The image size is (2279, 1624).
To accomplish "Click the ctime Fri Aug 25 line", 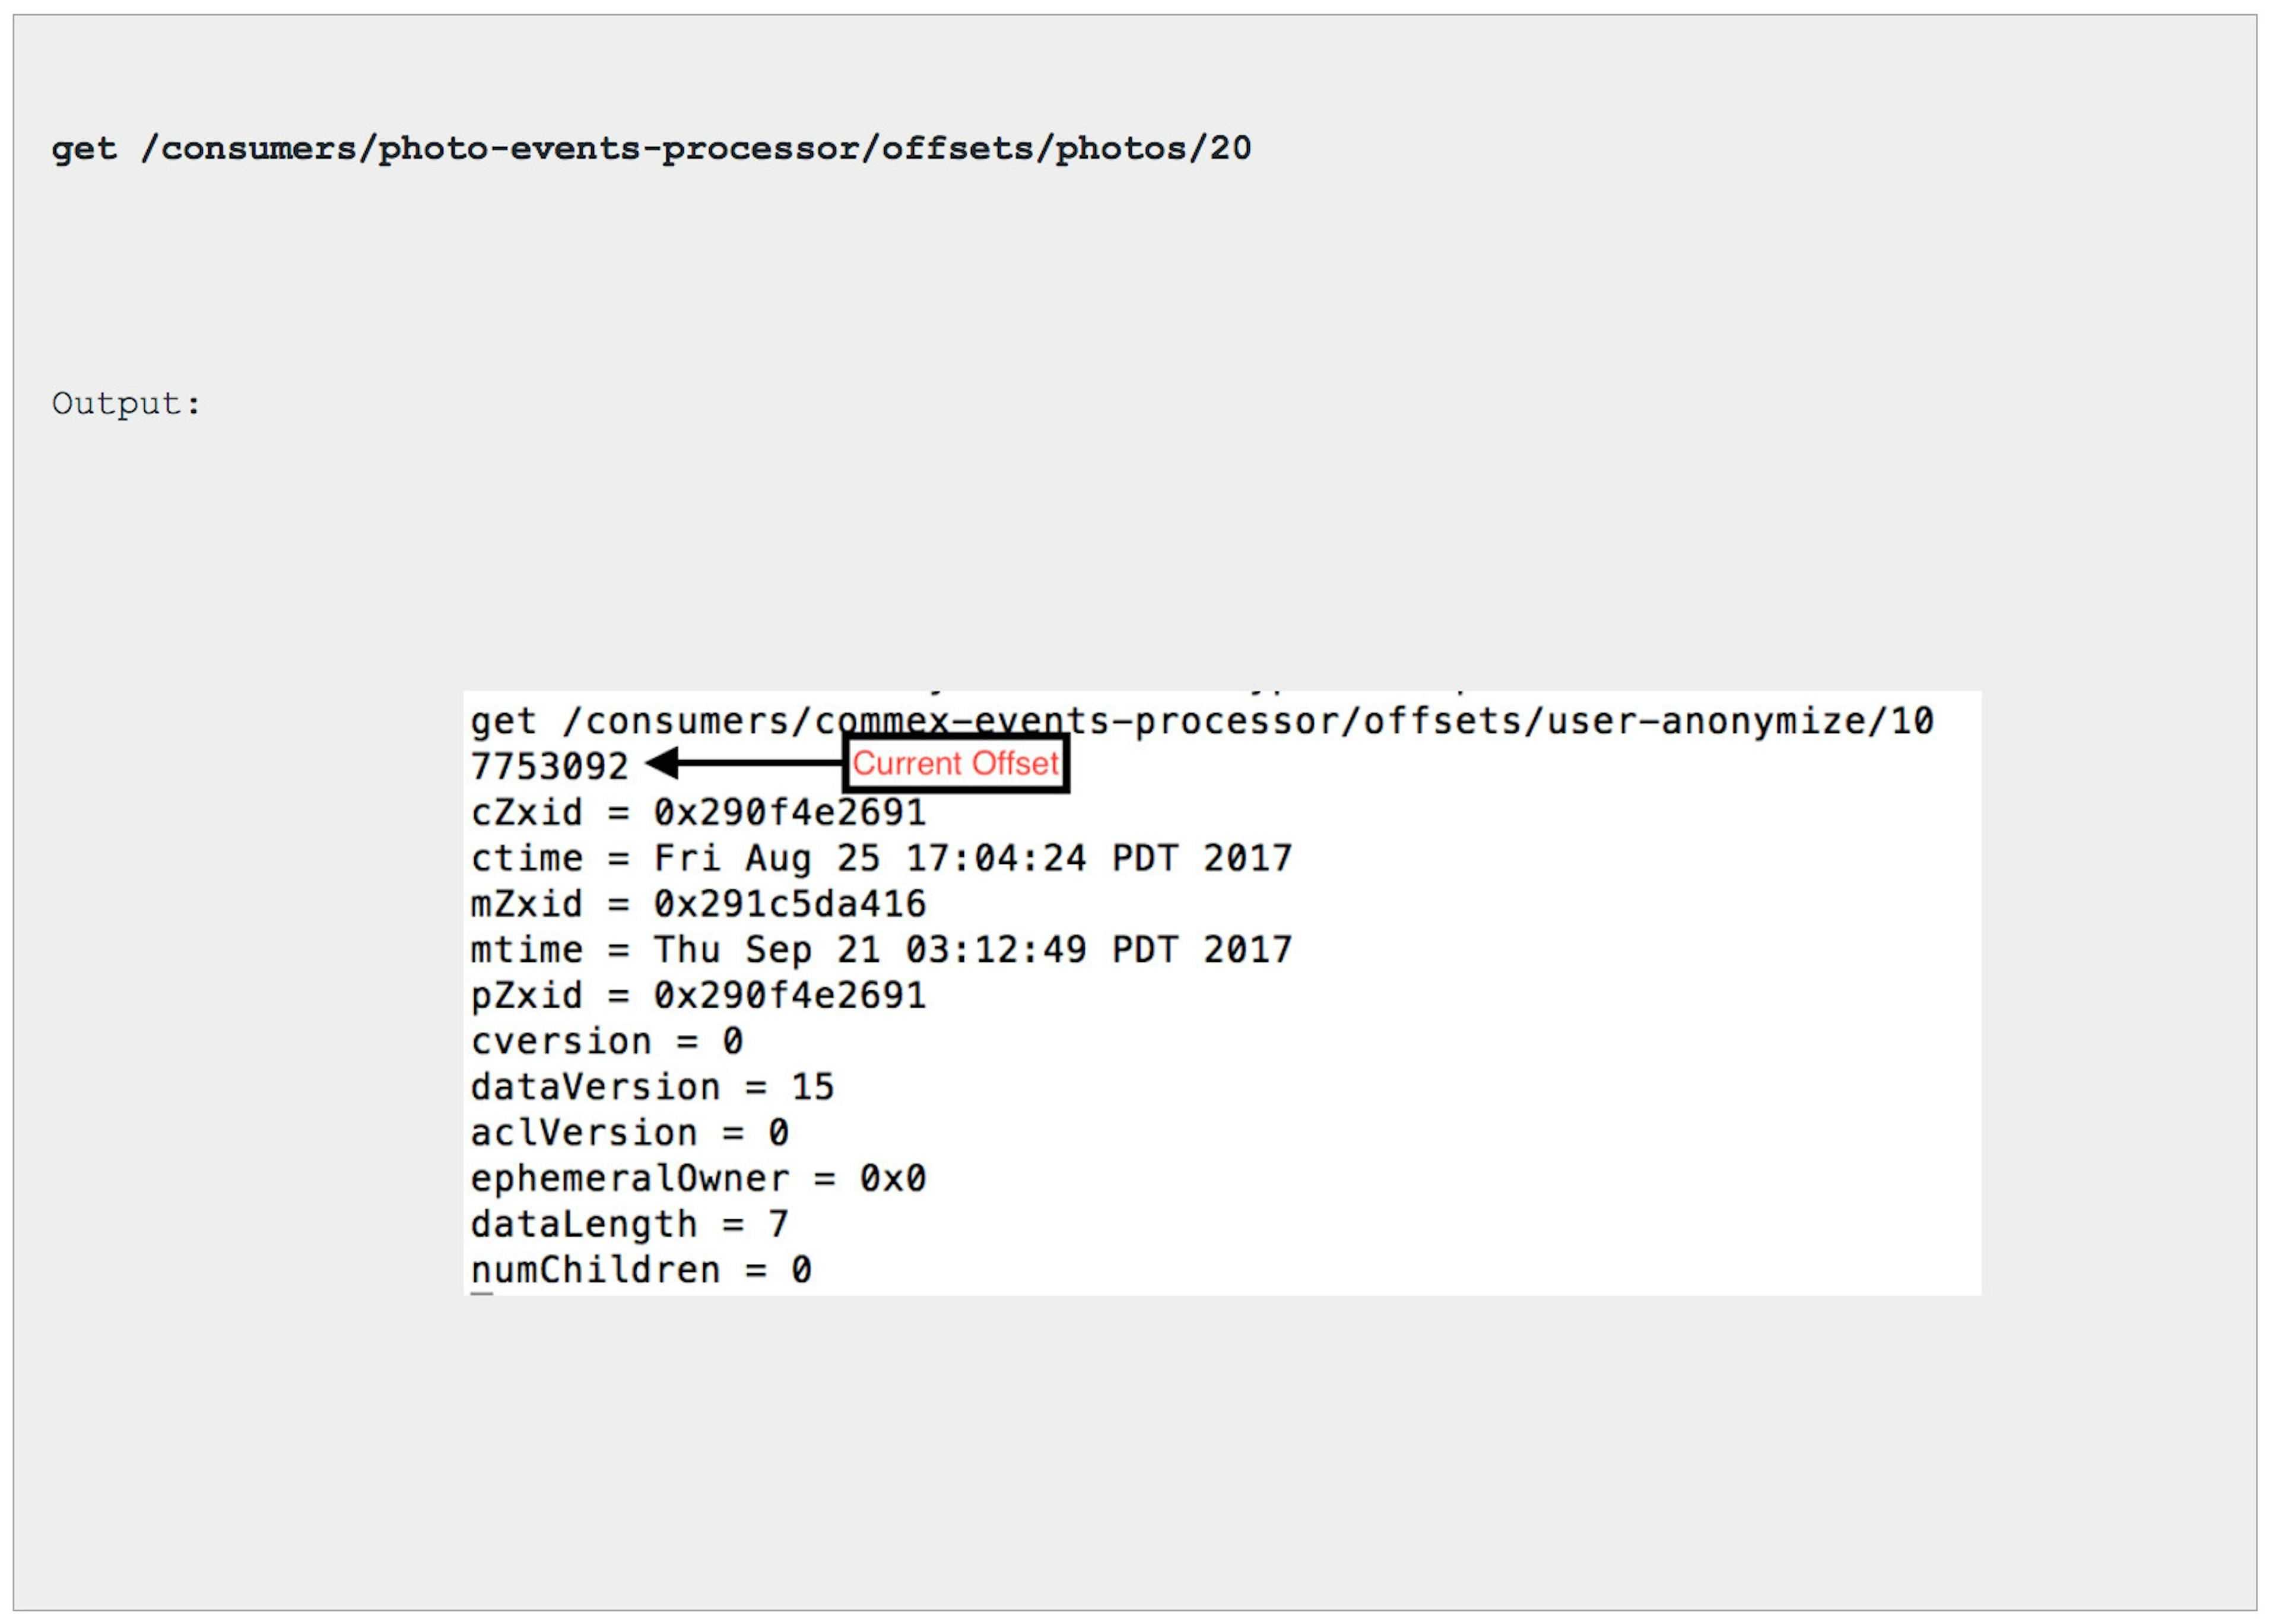I will (881, 859).
